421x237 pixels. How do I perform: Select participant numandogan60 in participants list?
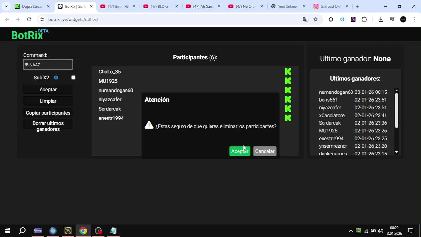(x=116, y=90)
